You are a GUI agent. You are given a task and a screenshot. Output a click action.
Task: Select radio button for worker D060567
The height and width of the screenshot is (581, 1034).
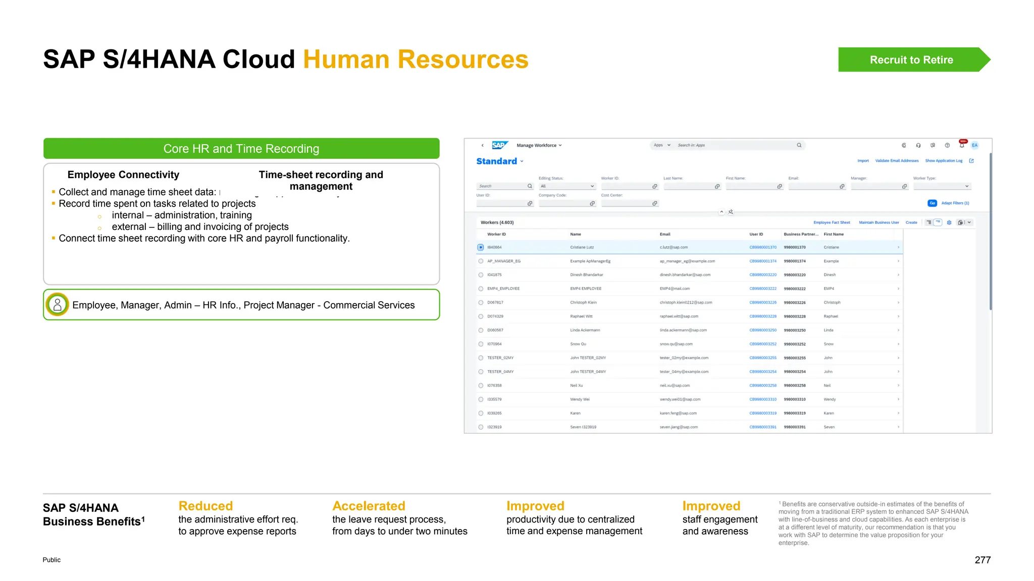pos(481,330)
